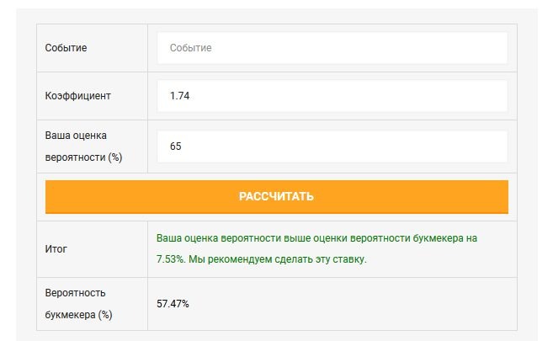Place cursor on the 1.74 coefficient value
The image size is (553, 341).
[179, 96]
